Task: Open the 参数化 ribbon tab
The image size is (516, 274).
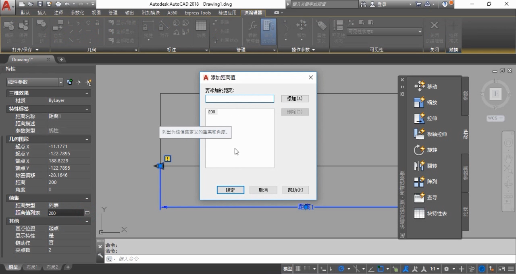Action: click(x=77, y=12)
